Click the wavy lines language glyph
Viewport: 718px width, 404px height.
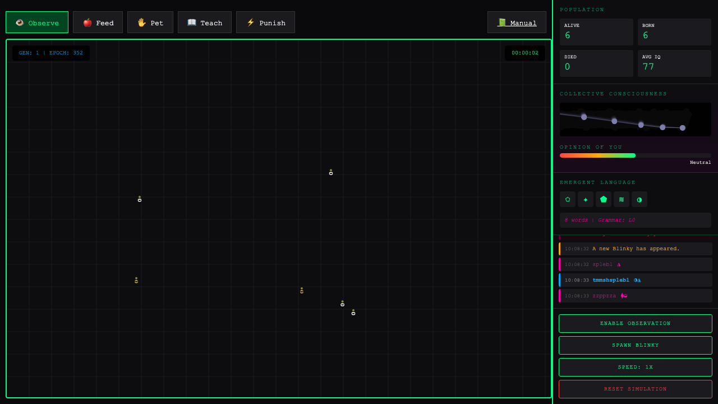tap(621, 199)
